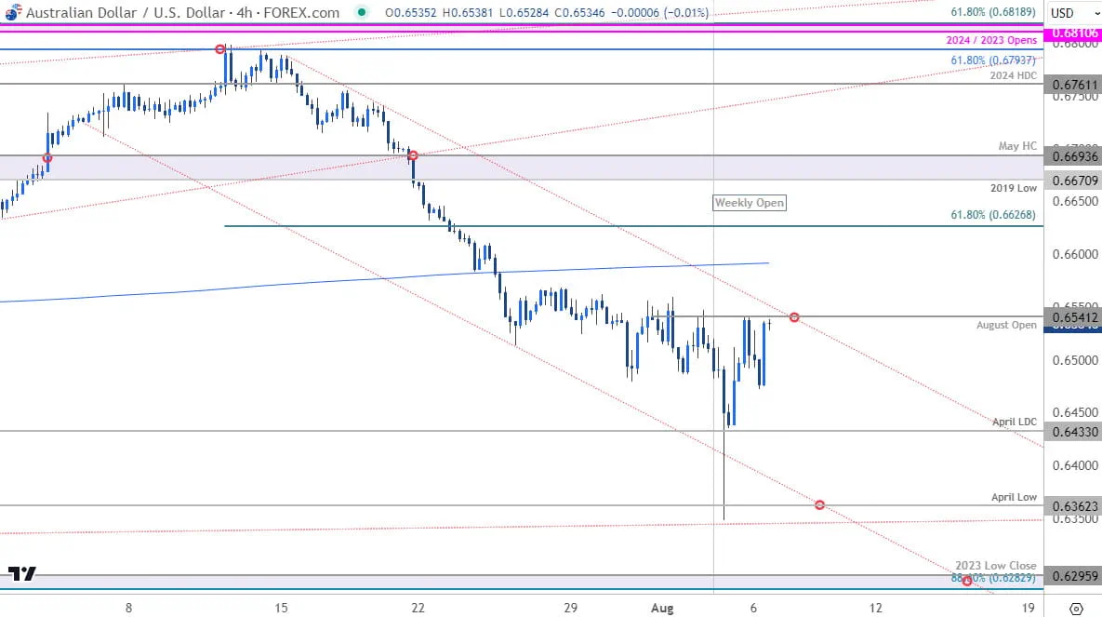The image size is (1102, 617).
Task: Select the April LDC text label
Action: click(1015, 422)
